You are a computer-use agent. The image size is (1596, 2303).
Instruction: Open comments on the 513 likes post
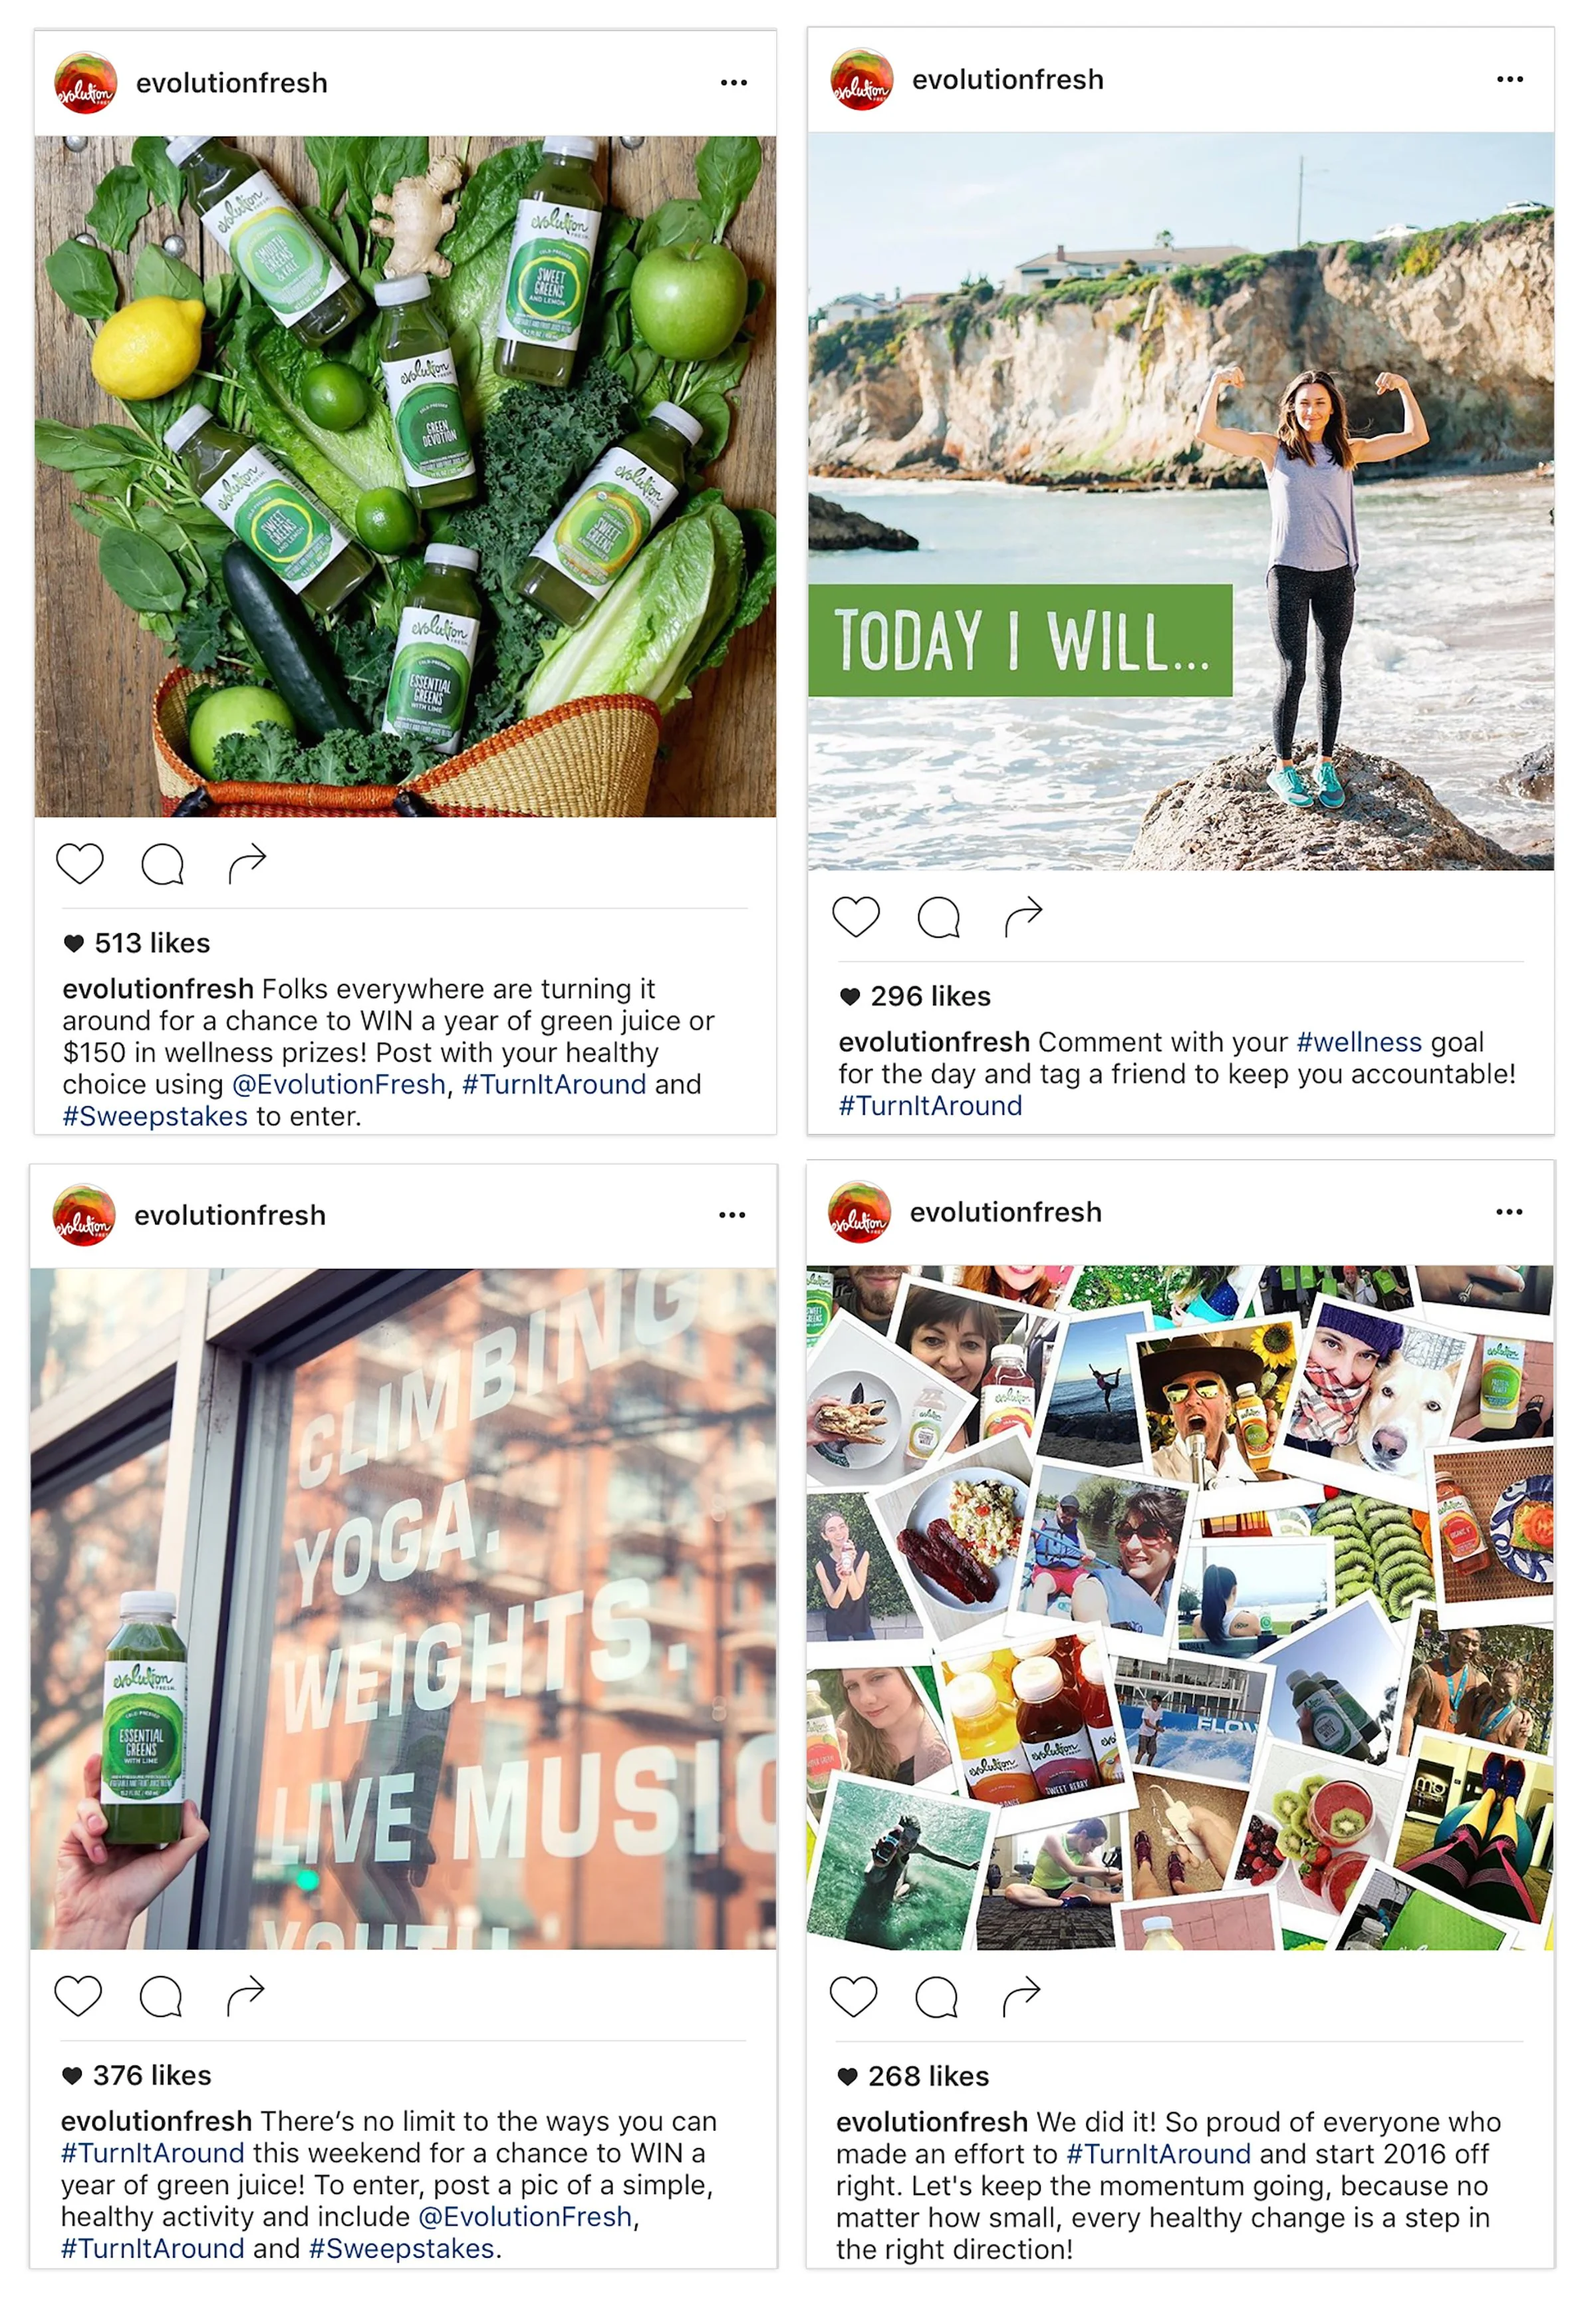[162, 864]
